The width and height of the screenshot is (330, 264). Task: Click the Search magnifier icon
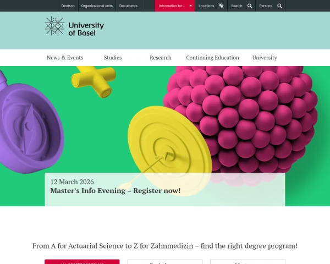tap(250, 6)
